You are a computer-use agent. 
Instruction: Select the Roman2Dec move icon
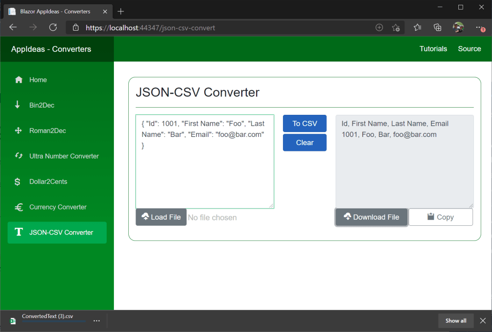coord(19,131)
